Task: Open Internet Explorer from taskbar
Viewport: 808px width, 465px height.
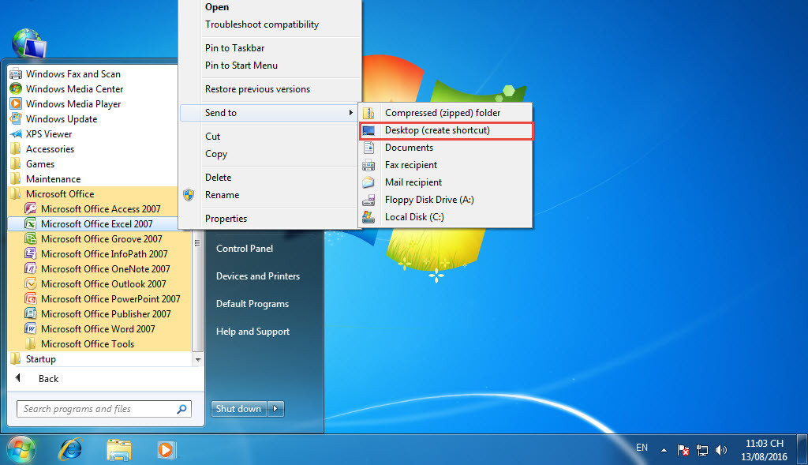Action: pyautogui.click(x=70, y=449)
